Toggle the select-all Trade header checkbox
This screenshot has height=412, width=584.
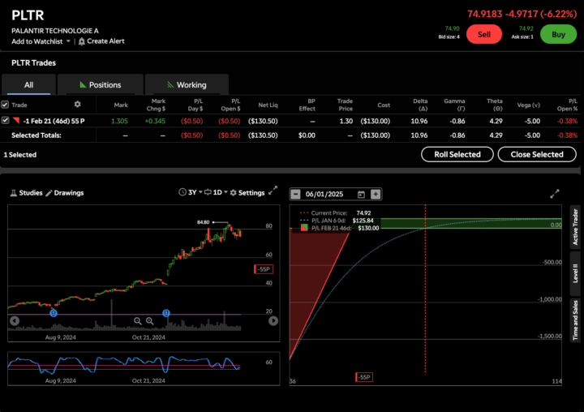[x=5, y=105]
